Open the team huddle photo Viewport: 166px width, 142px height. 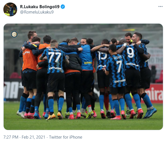coord(83,77)
